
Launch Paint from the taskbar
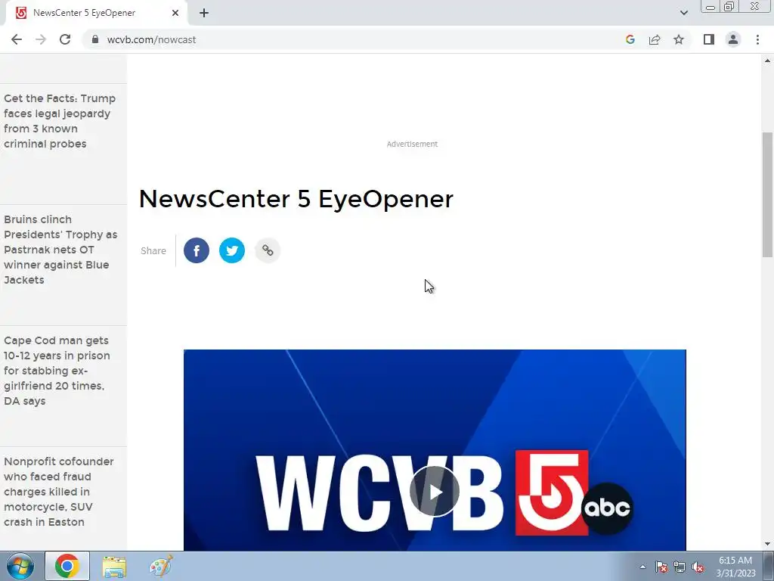point(161,566)
